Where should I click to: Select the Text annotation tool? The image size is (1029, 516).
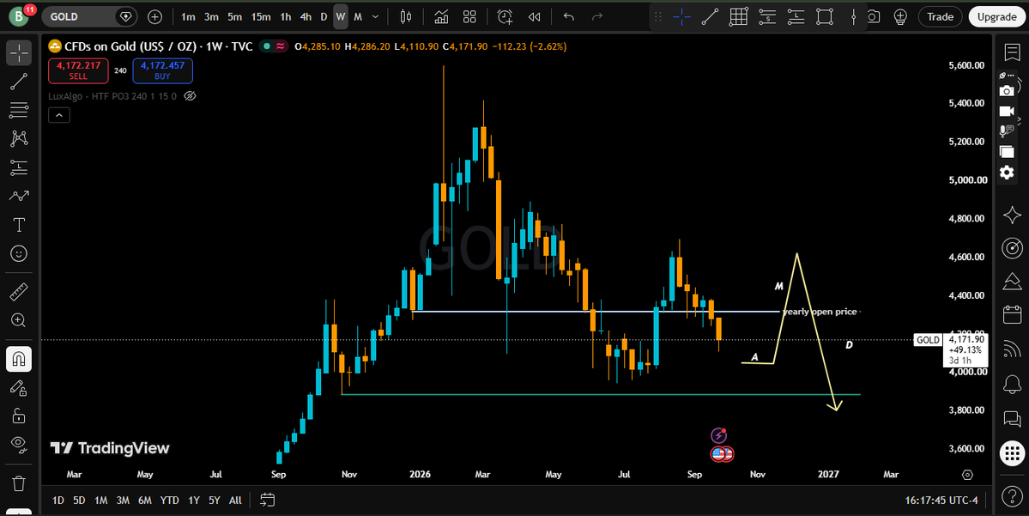19,225
